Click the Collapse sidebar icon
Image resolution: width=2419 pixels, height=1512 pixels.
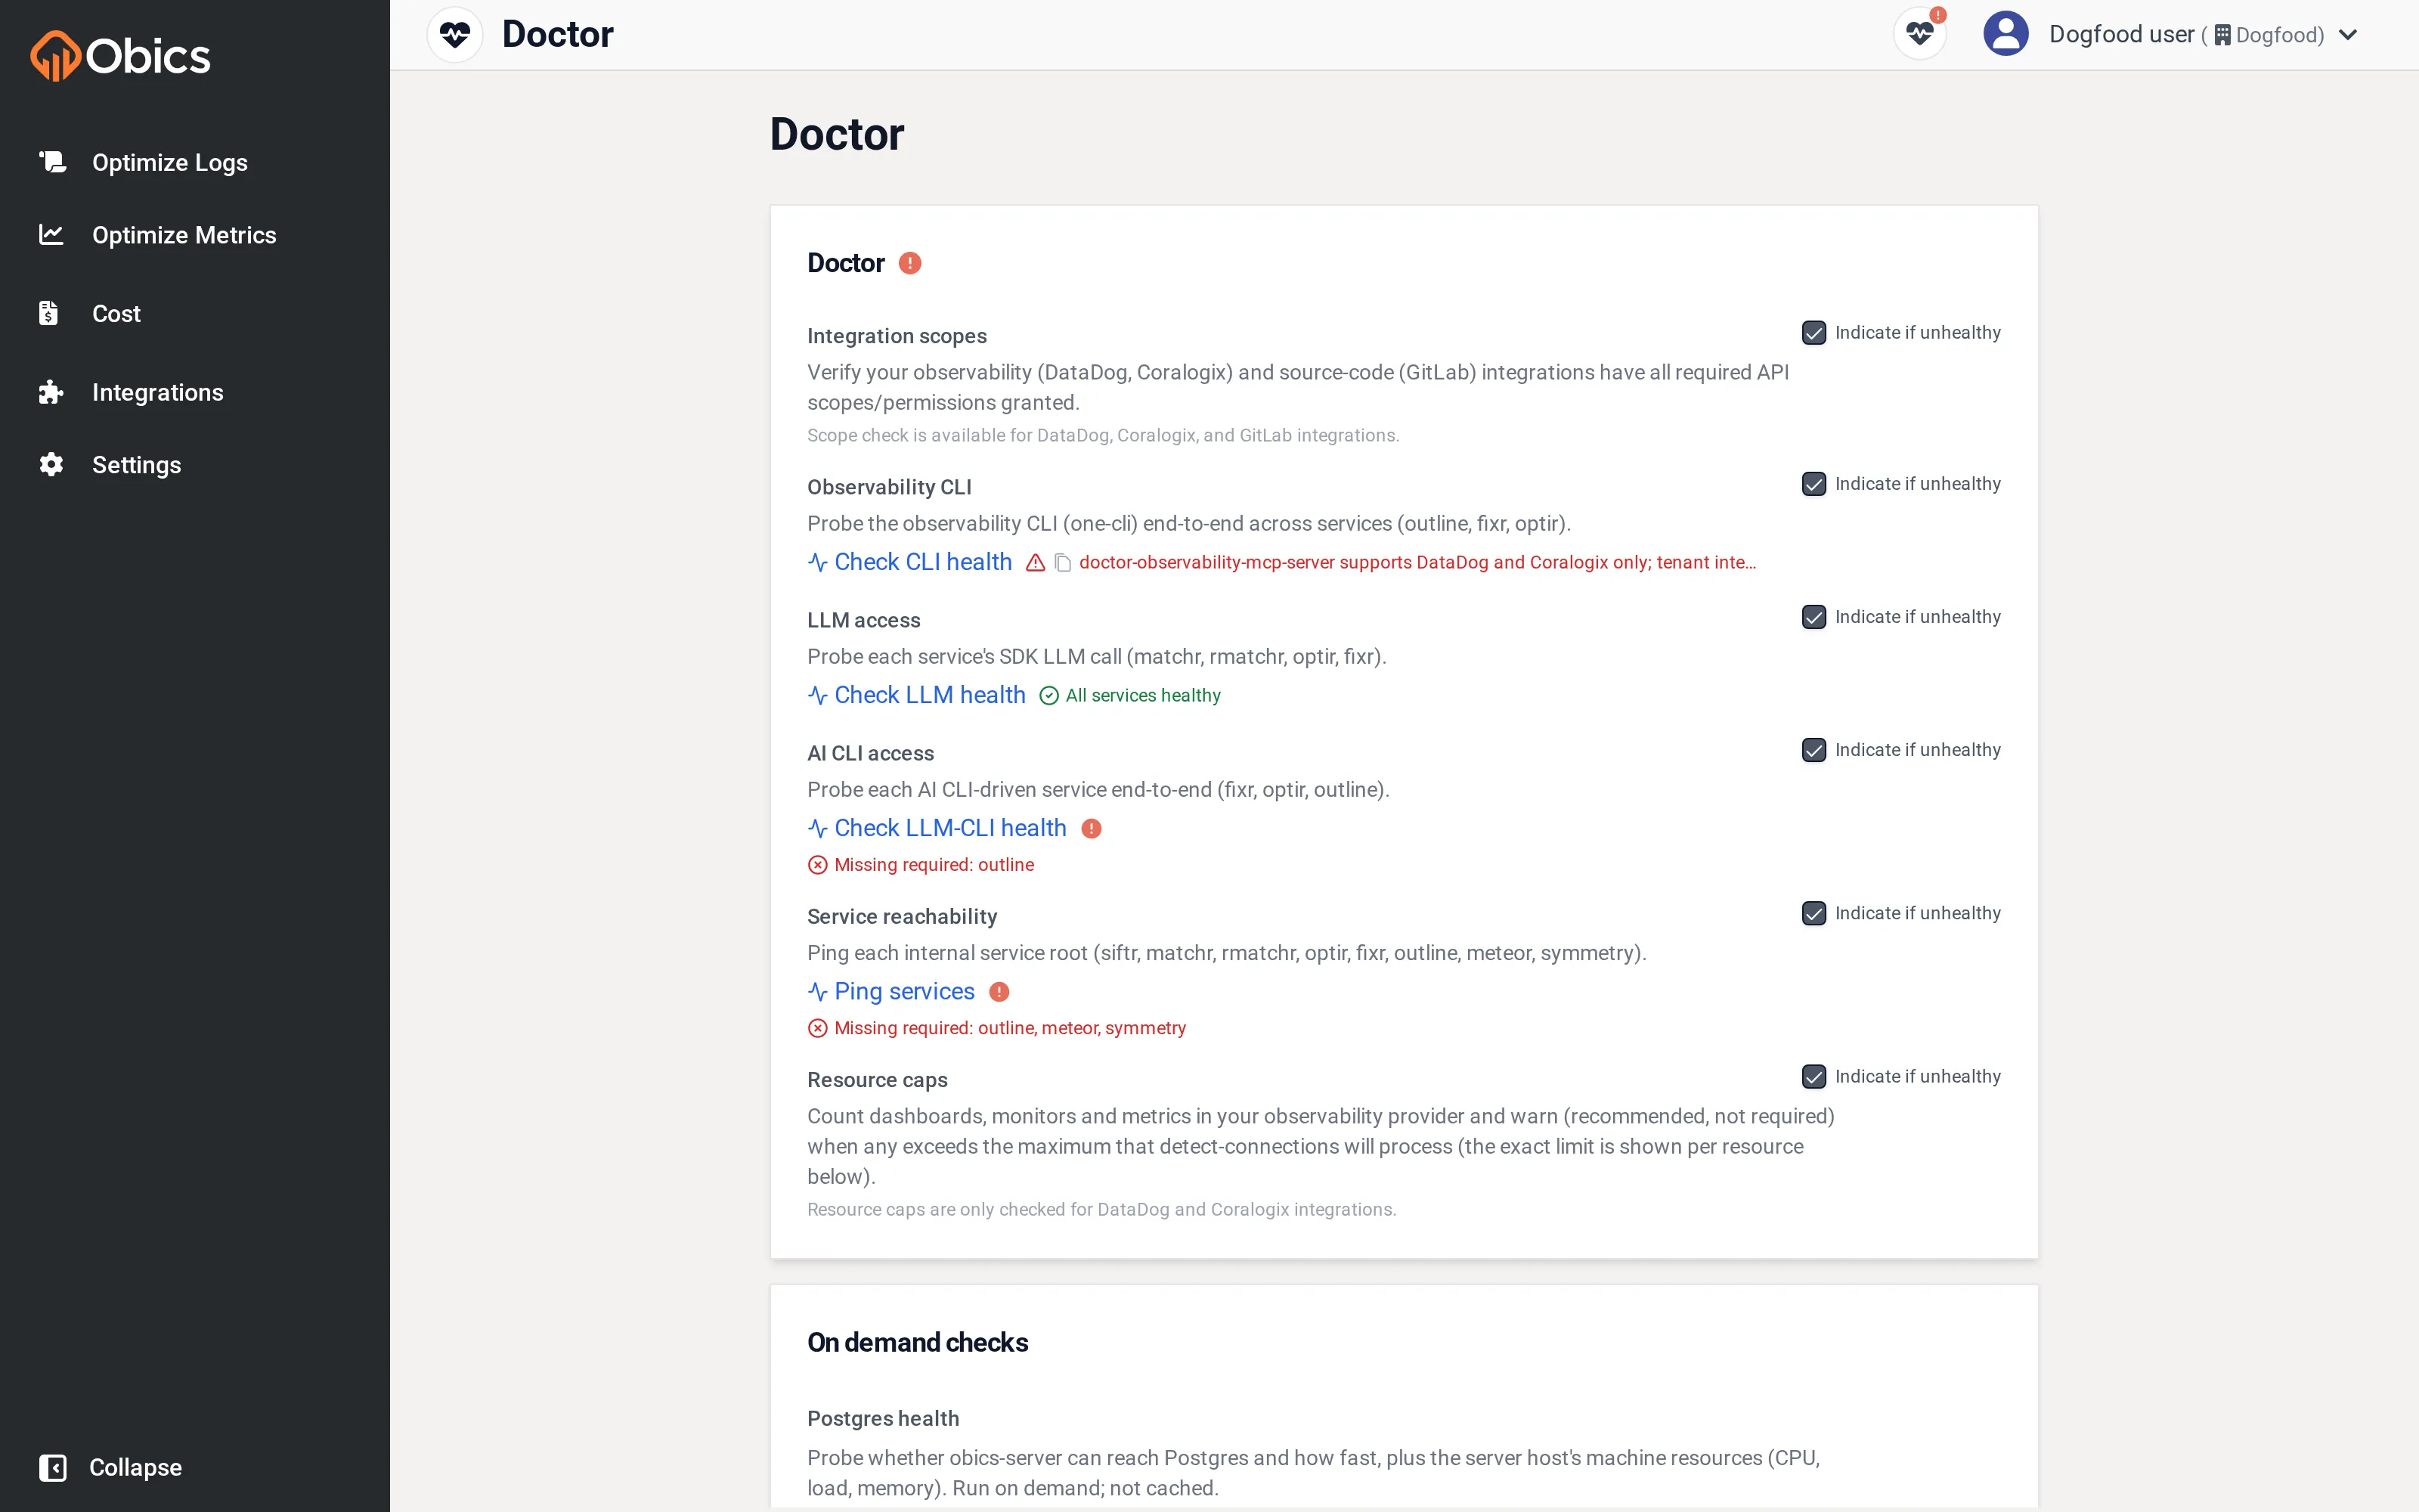52,1467
